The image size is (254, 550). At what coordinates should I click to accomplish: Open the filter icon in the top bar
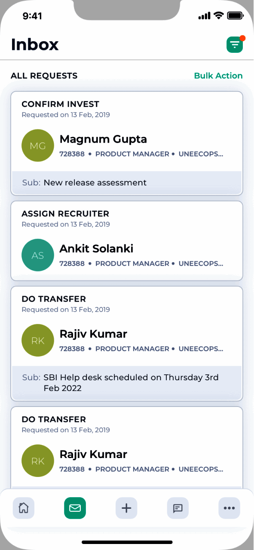coord(234,44)
